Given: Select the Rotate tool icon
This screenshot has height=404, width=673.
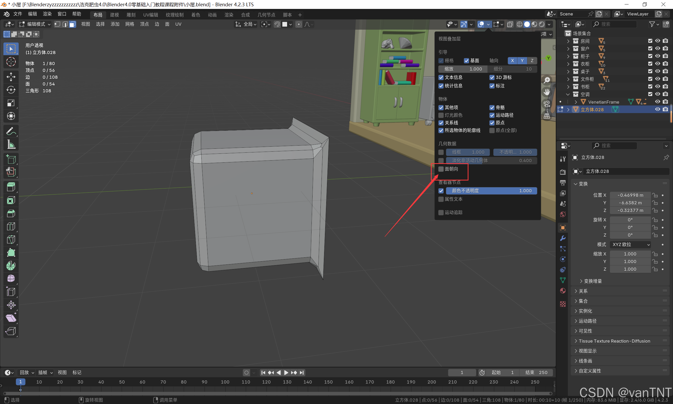Looking at the screenshot, I should tap(11, 90).
